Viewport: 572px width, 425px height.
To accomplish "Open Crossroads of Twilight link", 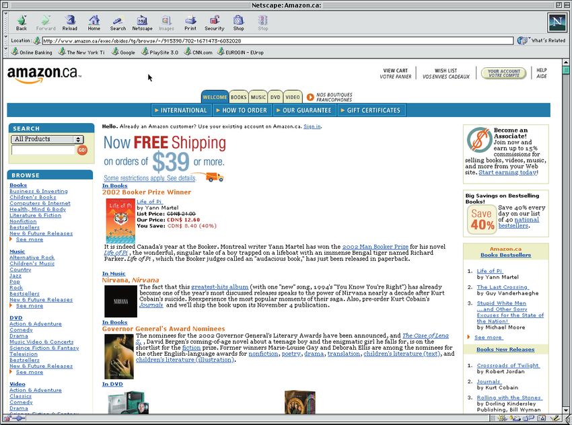I will click(x=508, y=365).
